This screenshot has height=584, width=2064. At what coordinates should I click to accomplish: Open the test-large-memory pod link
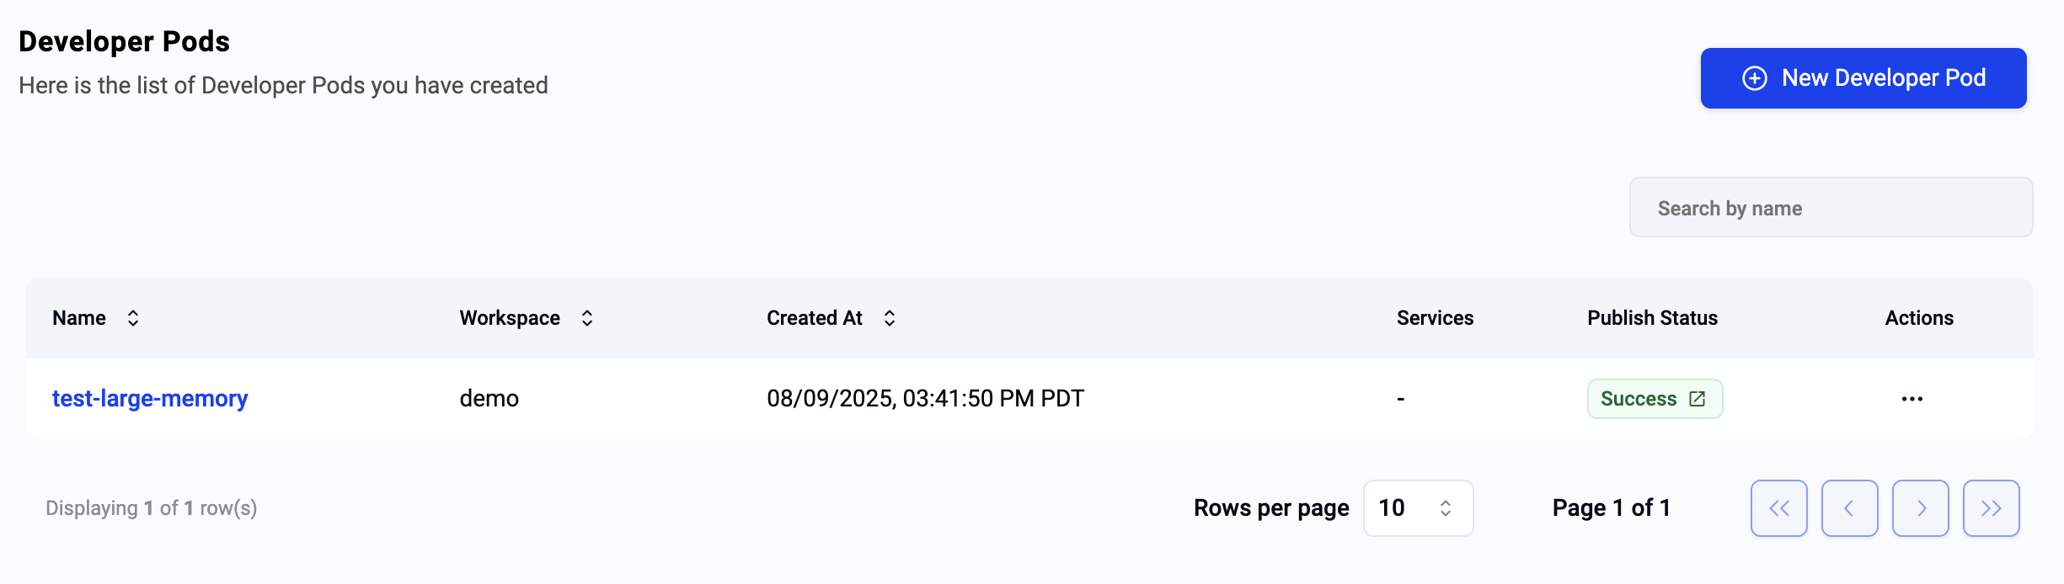coord(150,398)
